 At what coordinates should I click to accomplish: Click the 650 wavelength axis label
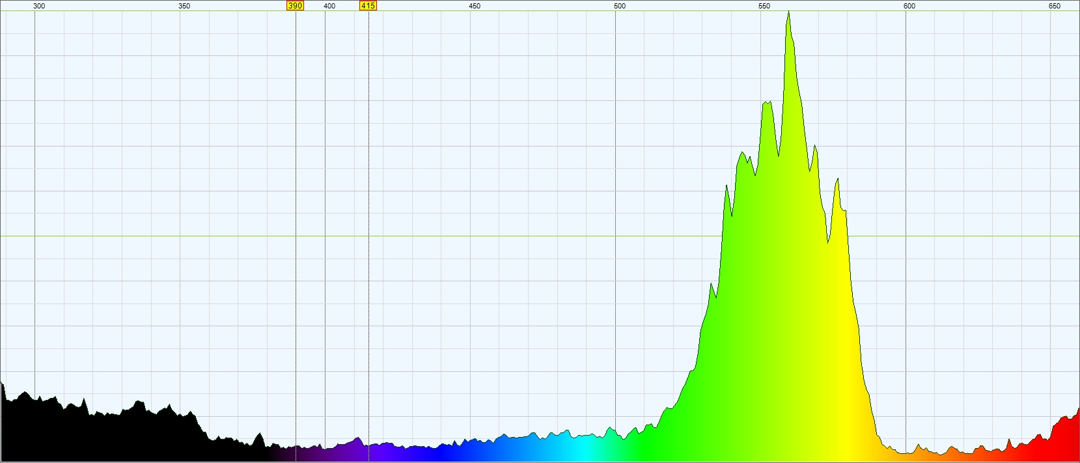1055,6
